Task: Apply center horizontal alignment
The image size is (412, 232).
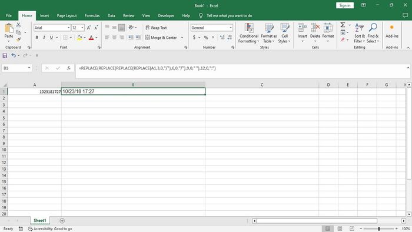Action: (x=114, y=38)
